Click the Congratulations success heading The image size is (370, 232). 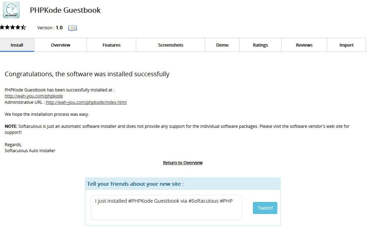87,74
